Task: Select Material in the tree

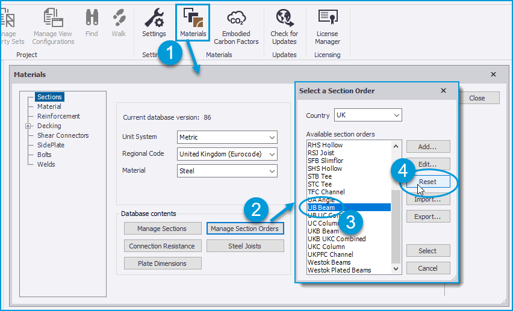Action: point(49,106)
